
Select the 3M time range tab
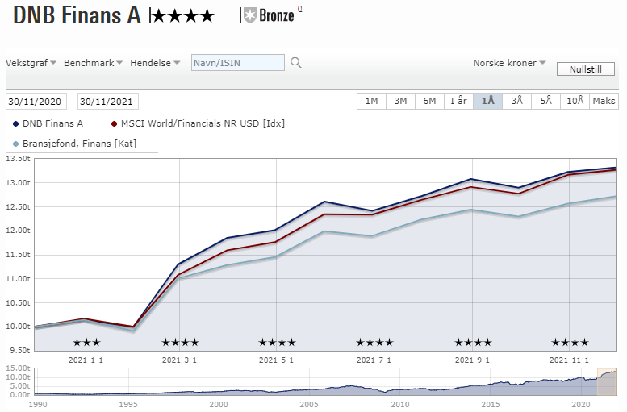tap(400, 101)
